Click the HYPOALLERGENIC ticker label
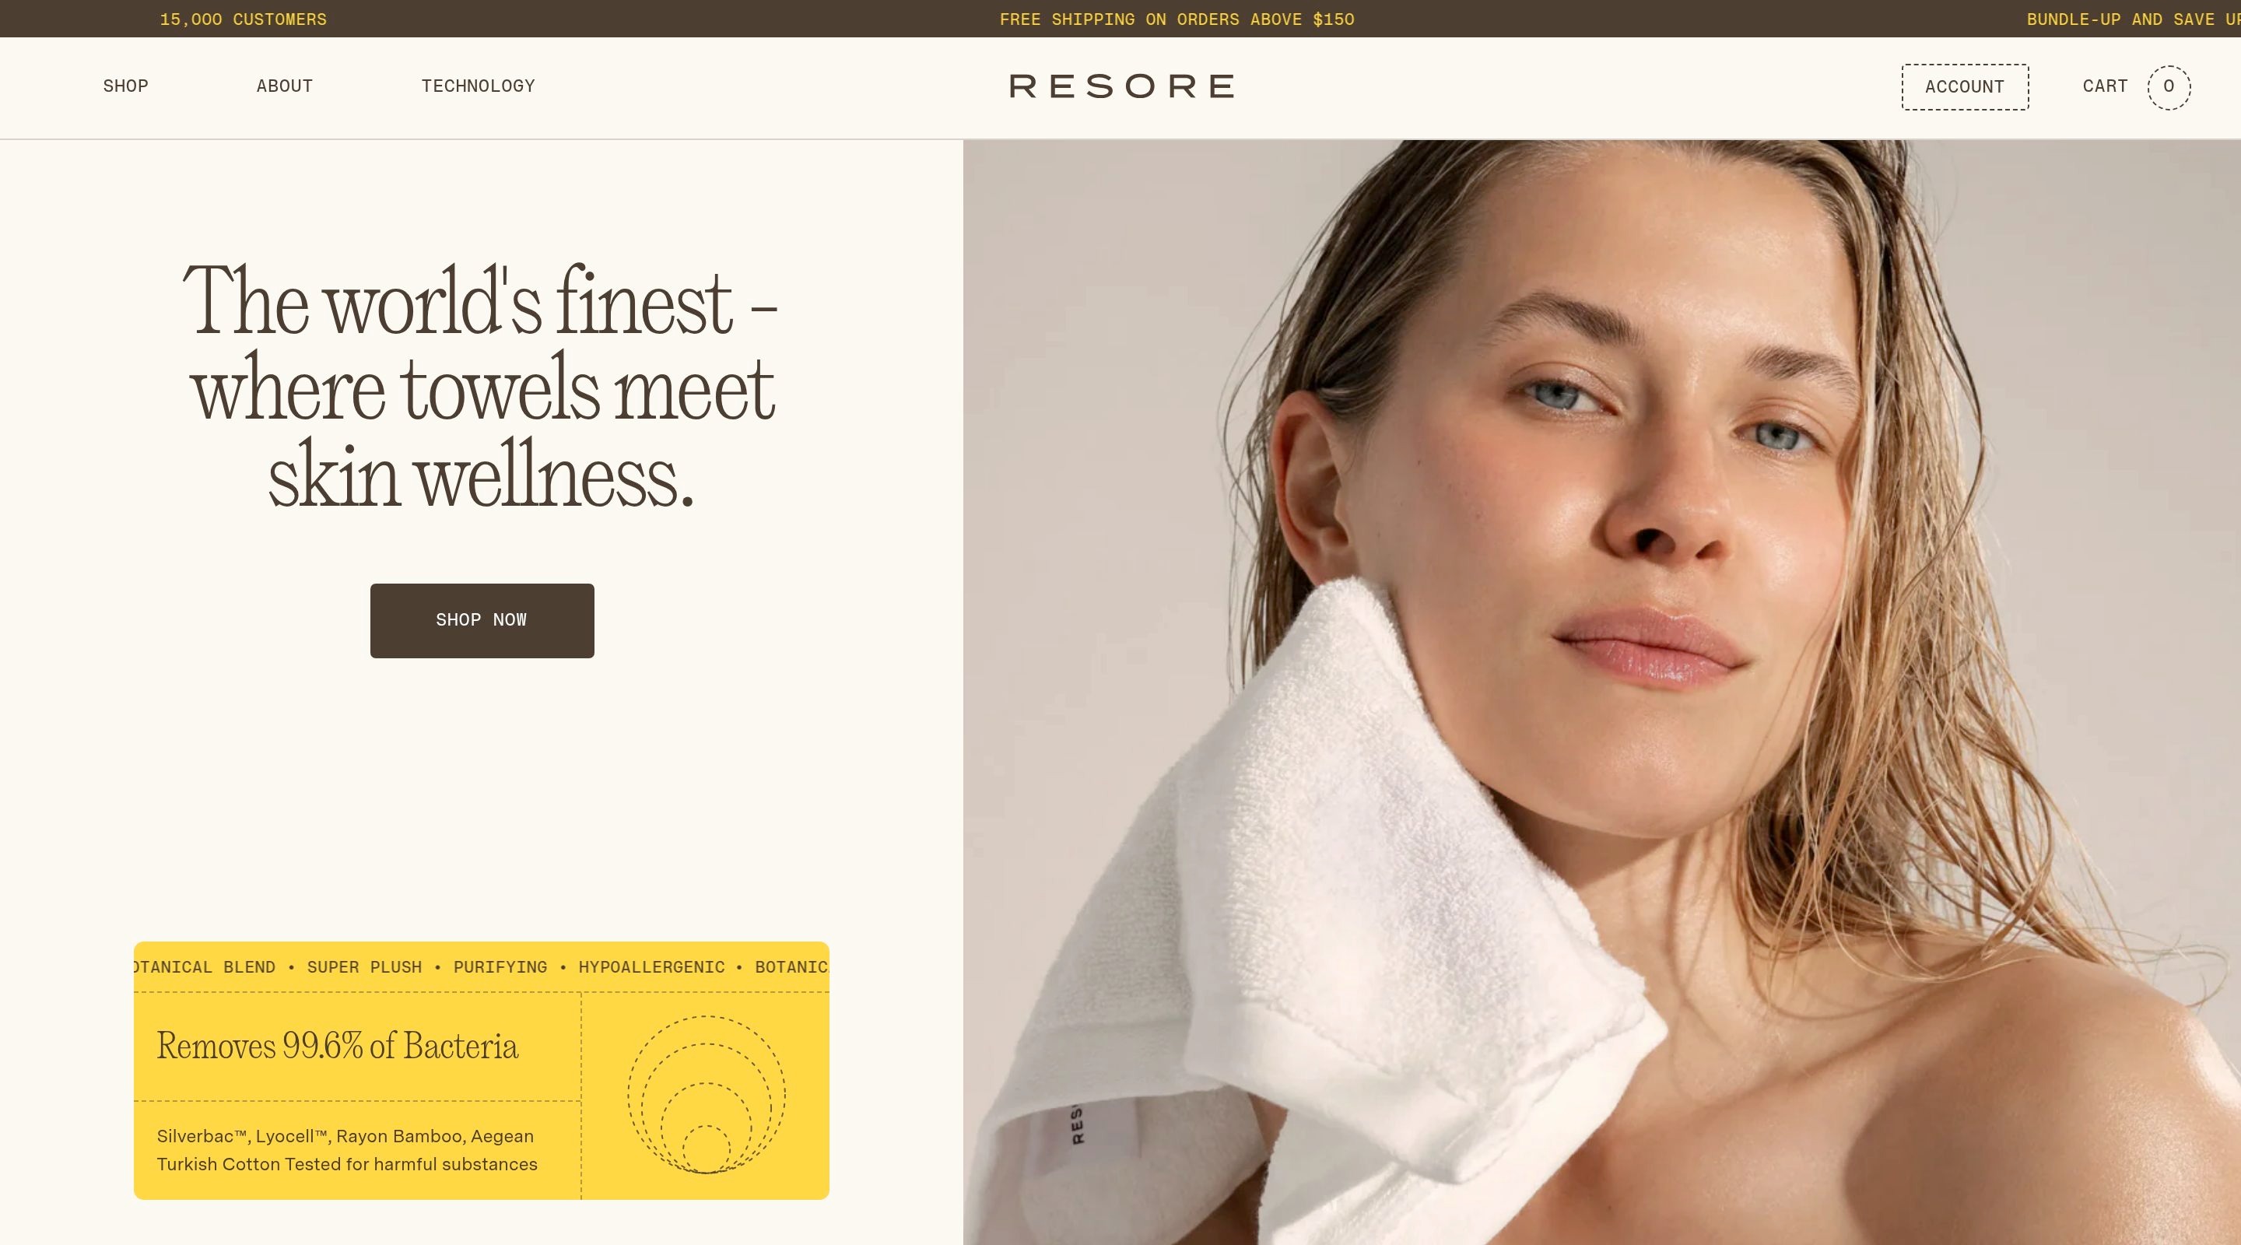This screenshot has height=1245, width=2241. pos(651,967)
